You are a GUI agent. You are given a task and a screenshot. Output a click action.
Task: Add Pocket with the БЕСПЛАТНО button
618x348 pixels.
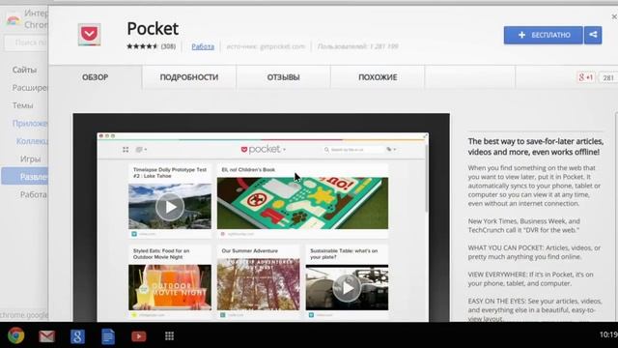click(x=543, y=35)
